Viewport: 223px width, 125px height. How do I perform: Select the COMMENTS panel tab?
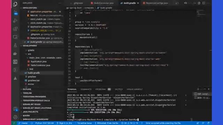pyautogui.click(x=86, y=90)
